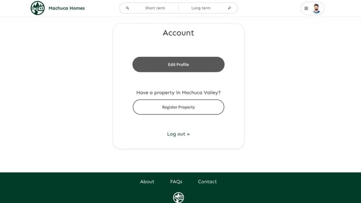Image resolution: width=361 pixels, height=203 pixels.
Task: Select the Long term search option
Action: pyautogui.click(x=201, y=8)
